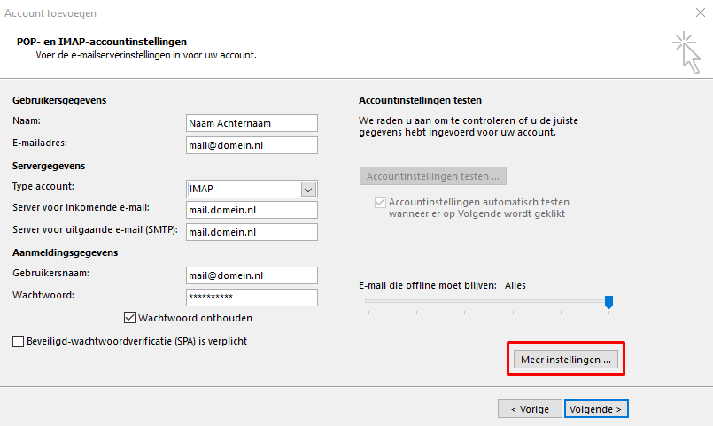Open the IMAP account type combo box
This screenshot has height=426, width=713.
point(243,189)
